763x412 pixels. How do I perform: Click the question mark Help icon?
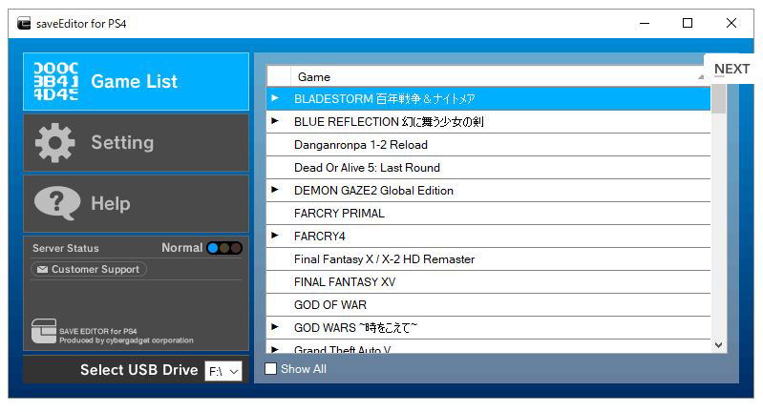[x=56, y=203]
